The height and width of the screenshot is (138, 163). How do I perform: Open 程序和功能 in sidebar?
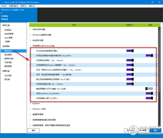[9, 59]
